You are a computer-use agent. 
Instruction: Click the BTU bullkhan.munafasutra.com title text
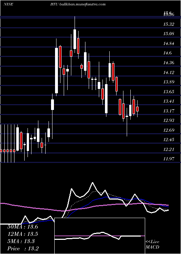point(78,4)
